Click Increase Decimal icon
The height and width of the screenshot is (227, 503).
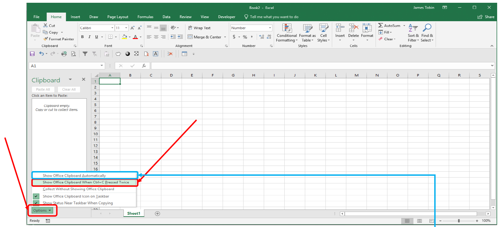[x=262, y=37]
